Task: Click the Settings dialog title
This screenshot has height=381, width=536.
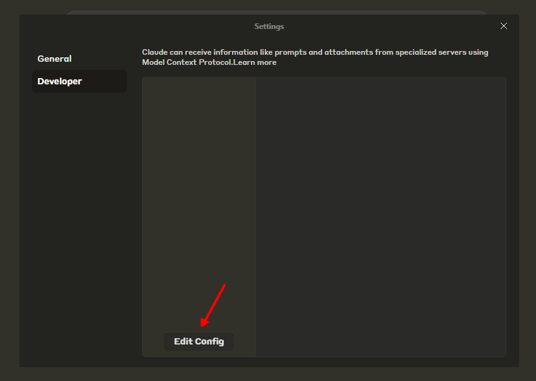Action: [x=269, y=26]
